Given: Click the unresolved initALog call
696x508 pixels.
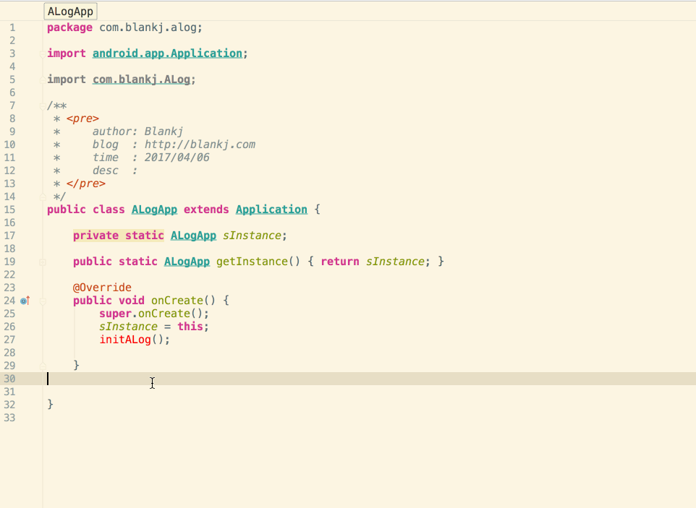Looking at the screenshot, I should pyautogui.click(x=125, y=340).
